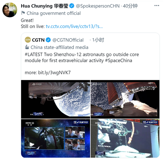The height and width of the screenshot is (159, 164).
Task: Open Hua Chunying's profile avatar
Action: [x=10, y=10]
